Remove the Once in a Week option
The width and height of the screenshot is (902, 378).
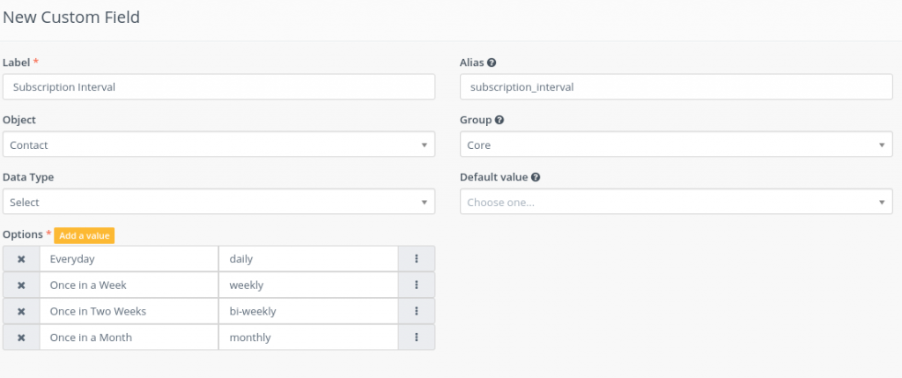pyautogui.click(x=21, y=285)
